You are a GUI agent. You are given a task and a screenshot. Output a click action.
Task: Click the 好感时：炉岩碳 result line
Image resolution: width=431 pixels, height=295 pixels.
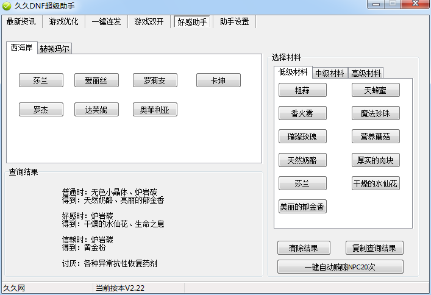click(87, 216)
